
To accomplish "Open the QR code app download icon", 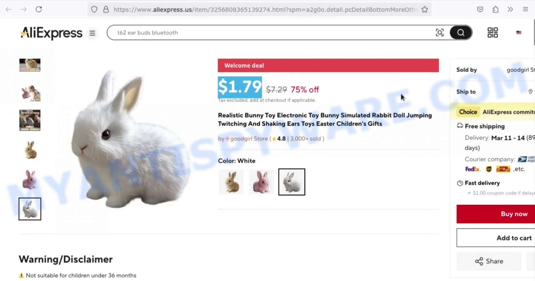I will (x=492, y=33).
